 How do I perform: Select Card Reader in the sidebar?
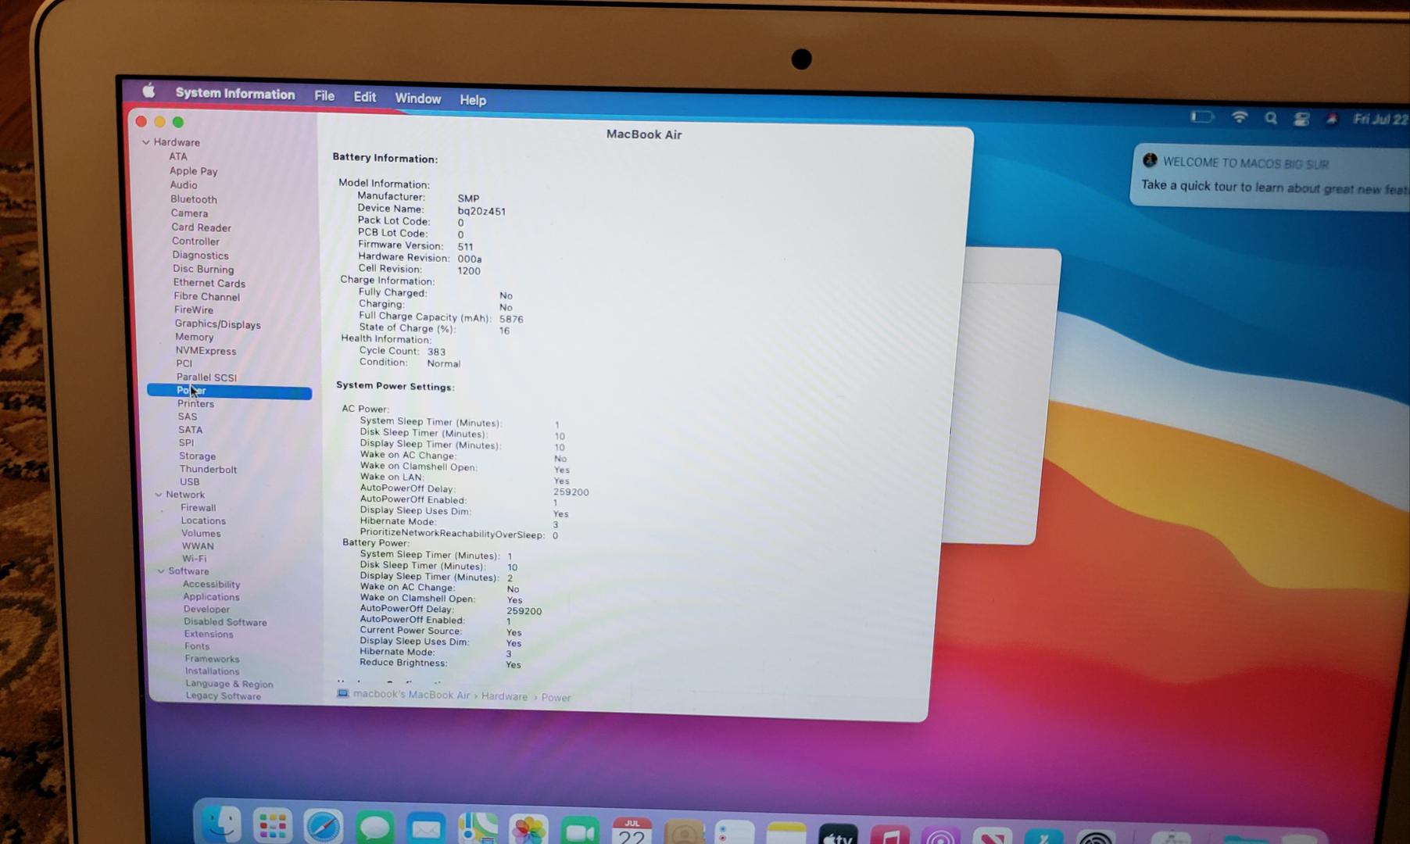tap(202, 227)
